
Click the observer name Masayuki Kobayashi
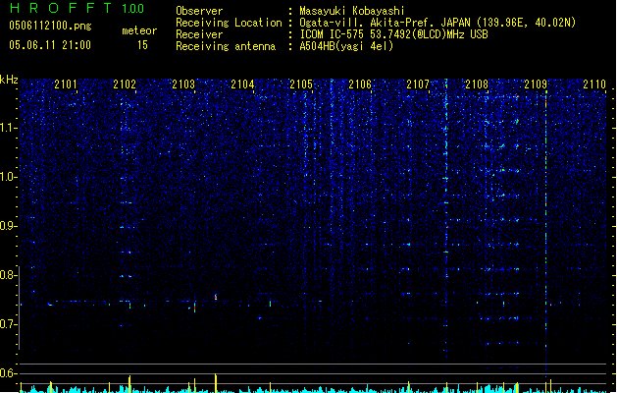[352, 11]
